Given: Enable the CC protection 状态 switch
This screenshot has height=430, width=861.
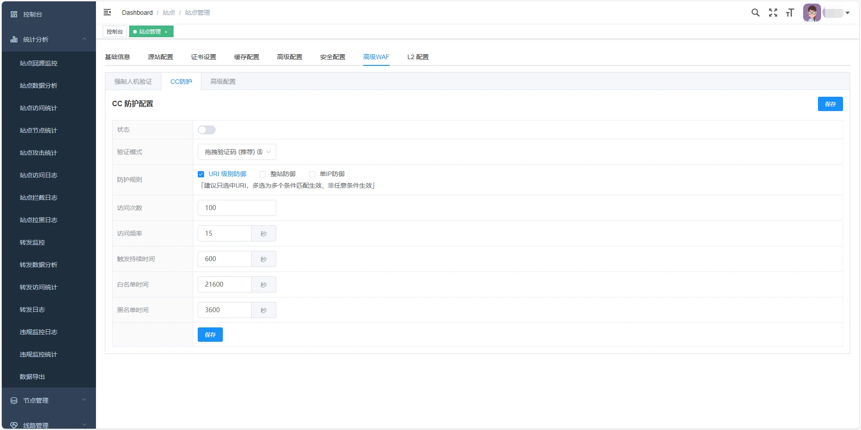Looking at the screenshot, I should point(207,130).
